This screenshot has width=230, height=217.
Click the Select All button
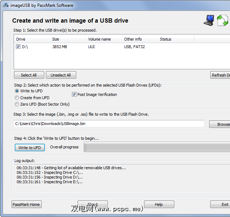tap(29, 75)
